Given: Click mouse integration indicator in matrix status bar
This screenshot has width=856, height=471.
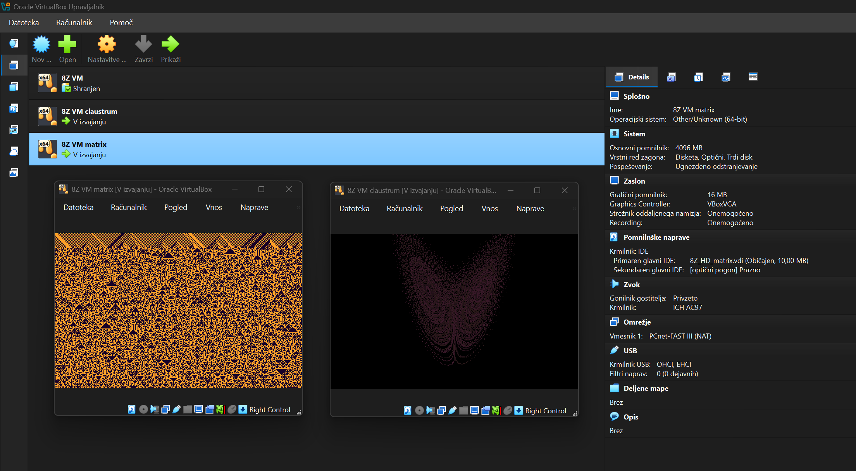Looking at the screenshot, I should click(x=232, y=409).
